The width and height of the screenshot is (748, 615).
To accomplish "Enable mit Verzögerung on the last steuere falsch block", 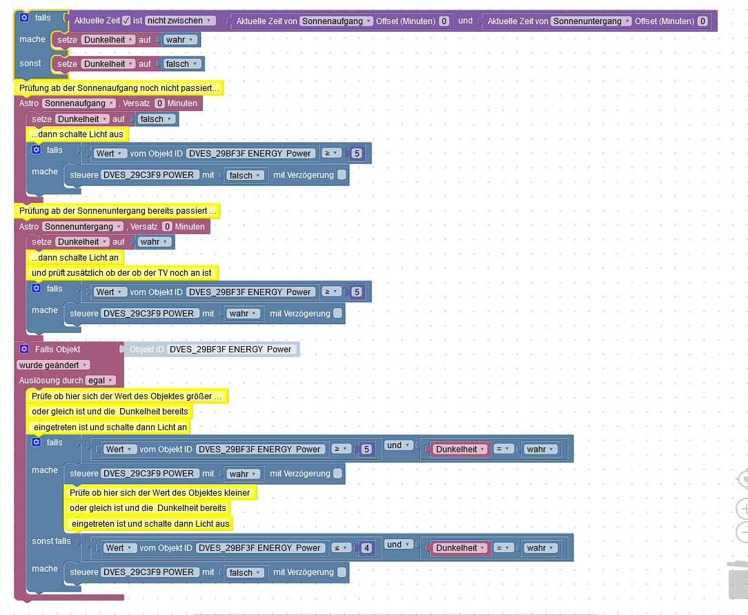I will coord(342,572).
